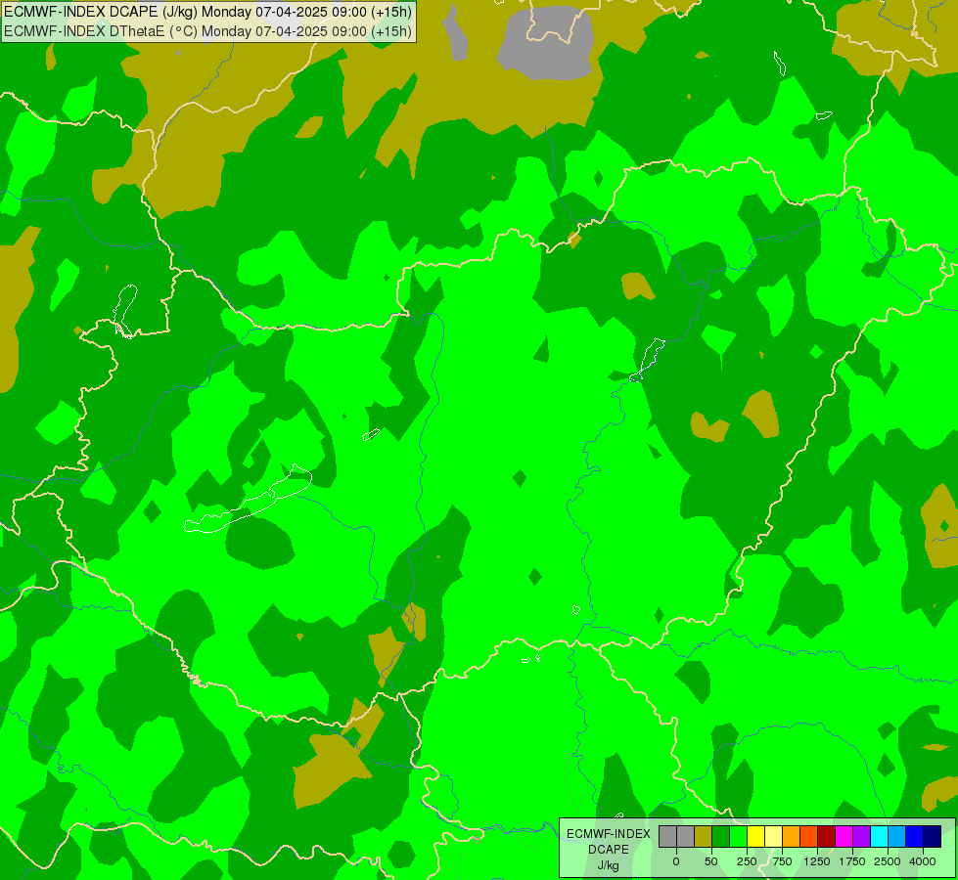
Task: Click the legend value "4000"
Action: pyautogui.click(x=923, y=861)
